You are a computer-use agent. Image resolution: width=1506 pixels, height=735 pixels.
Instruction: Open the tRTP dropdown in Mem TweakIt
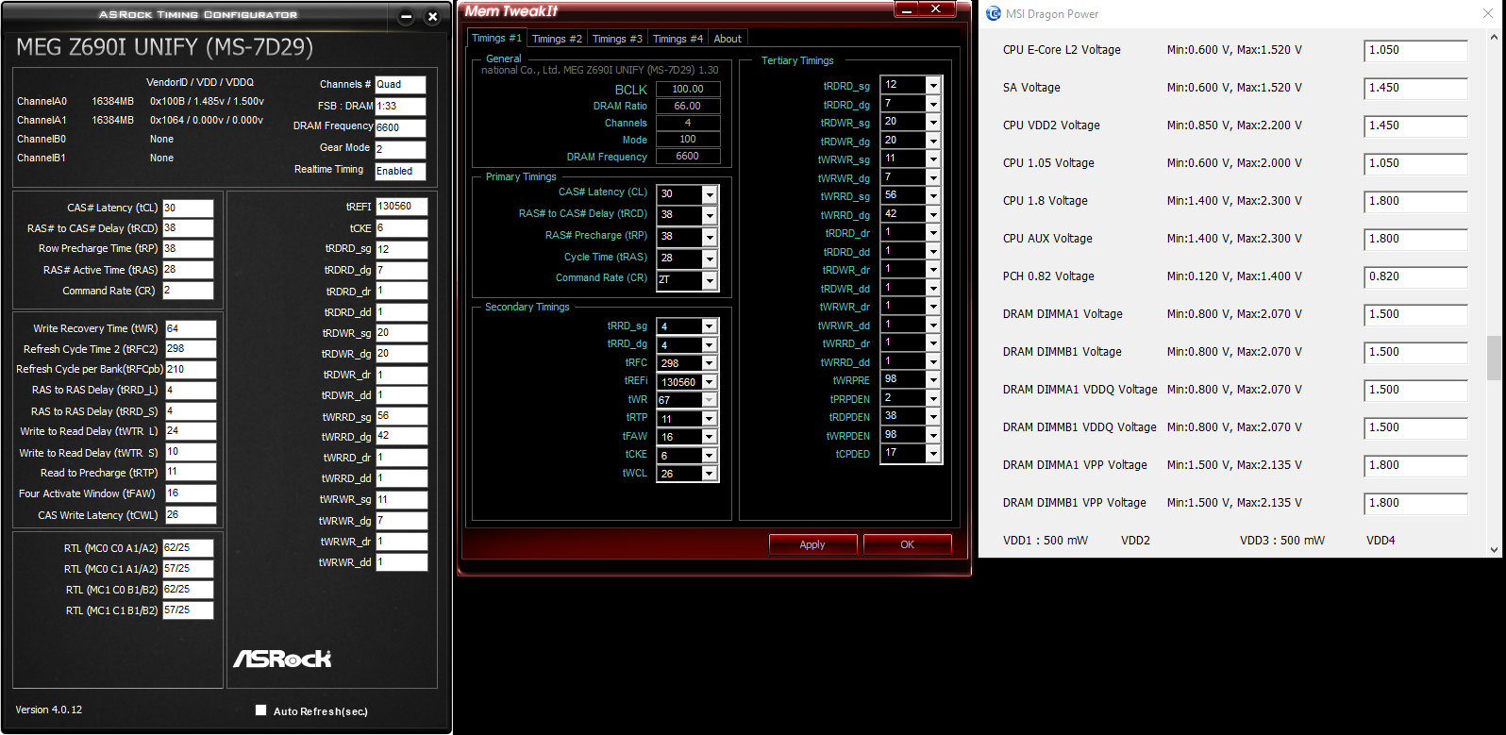click(x=710, y=419)
